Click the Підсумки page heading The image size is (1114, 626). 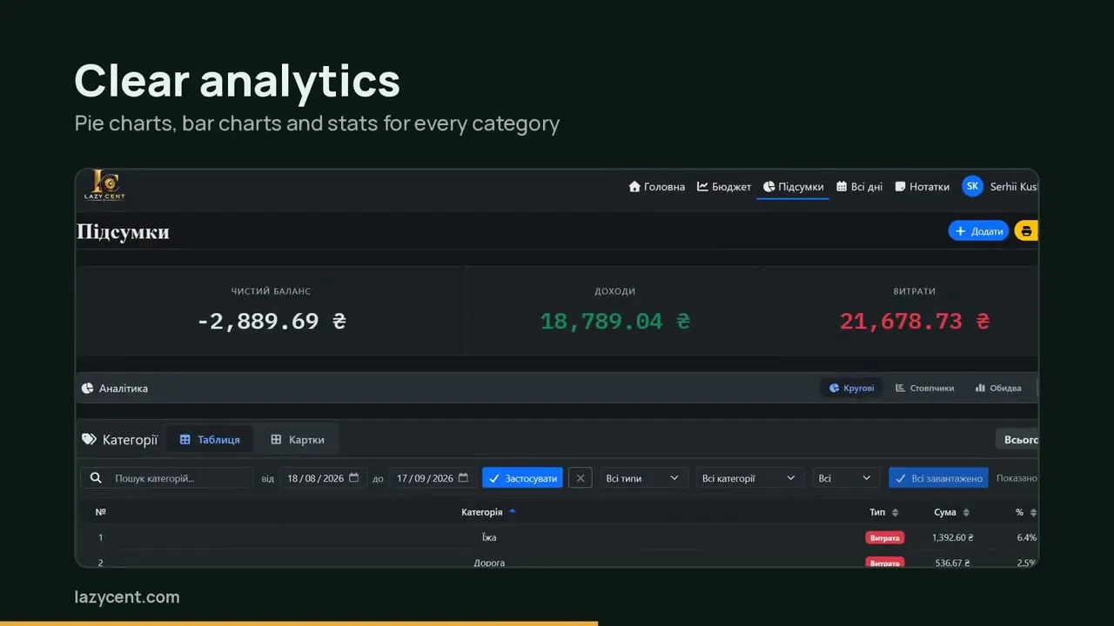[123, 232]
